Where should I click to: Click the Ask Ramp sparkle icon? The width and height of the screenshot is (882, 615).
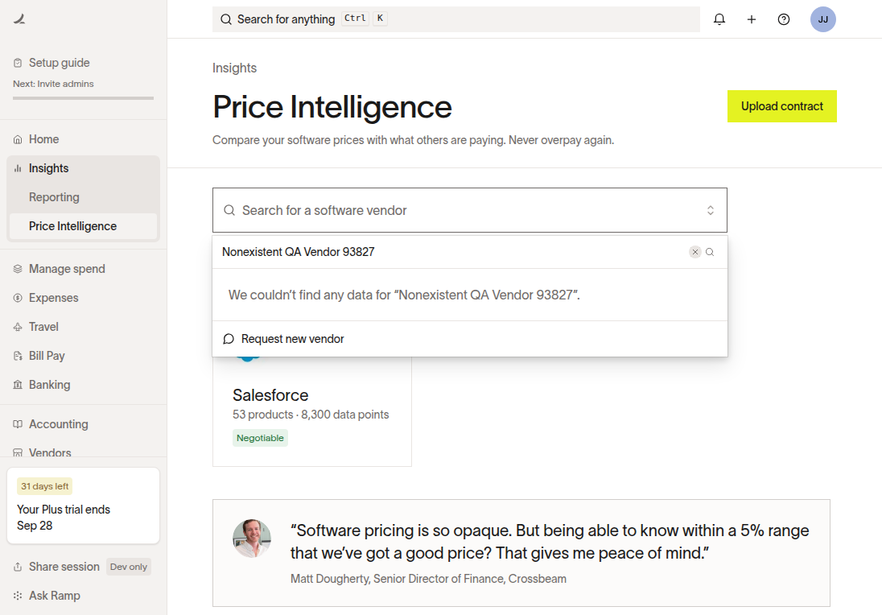18,596
